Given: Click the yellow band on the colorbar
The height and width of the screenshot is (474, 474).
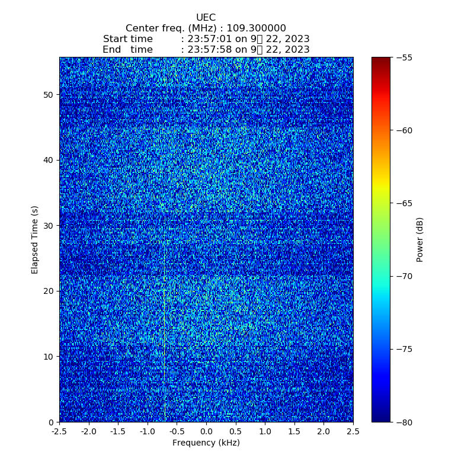Looking at the screenshot, I should click(x=381, y=188).
